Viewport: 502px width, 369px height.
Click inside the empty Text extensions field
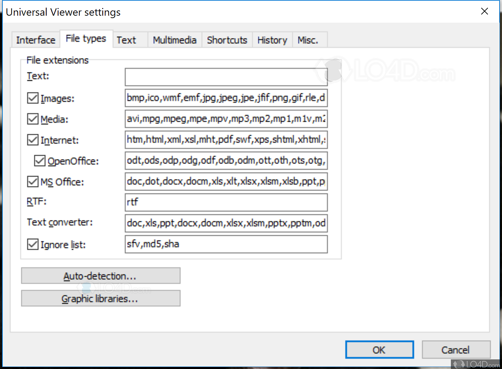(226, 77)
